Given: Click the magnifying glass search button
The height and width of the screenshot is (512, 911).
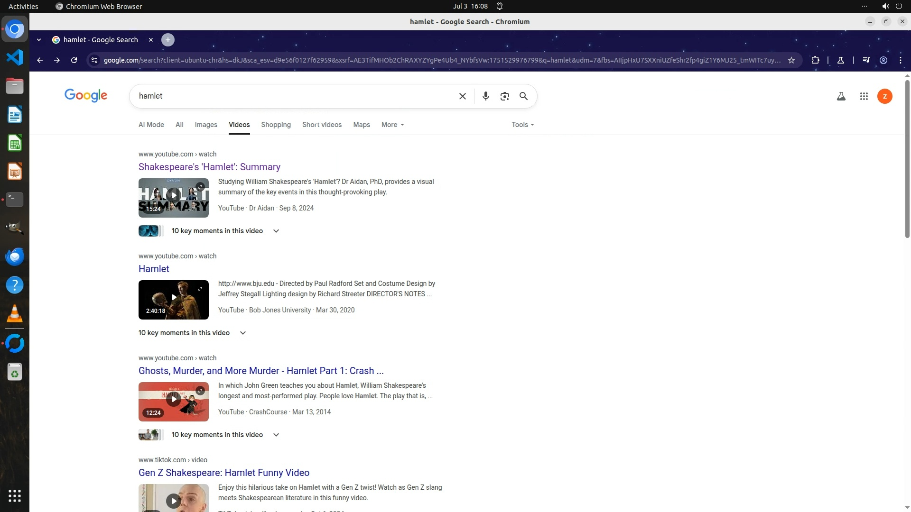Looking at the screenshot, I should (523, 96).
